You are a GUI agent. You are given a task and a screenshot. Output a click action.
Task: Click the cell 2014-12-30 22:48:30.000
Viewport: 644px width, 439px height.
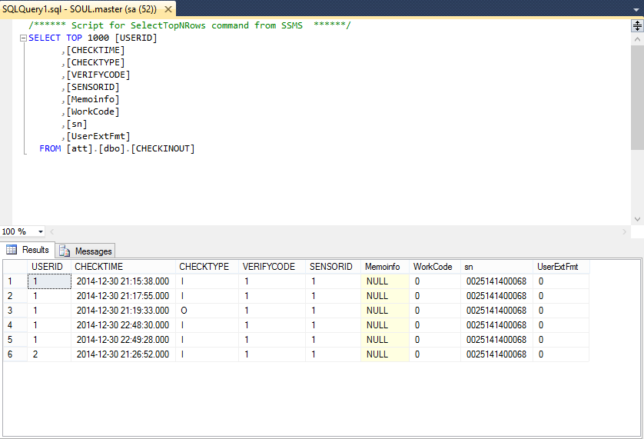(x=123, y=325)
